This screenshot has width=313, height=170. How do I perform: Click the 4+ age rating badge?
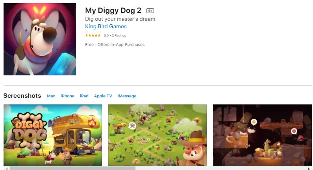coord(150,11)
